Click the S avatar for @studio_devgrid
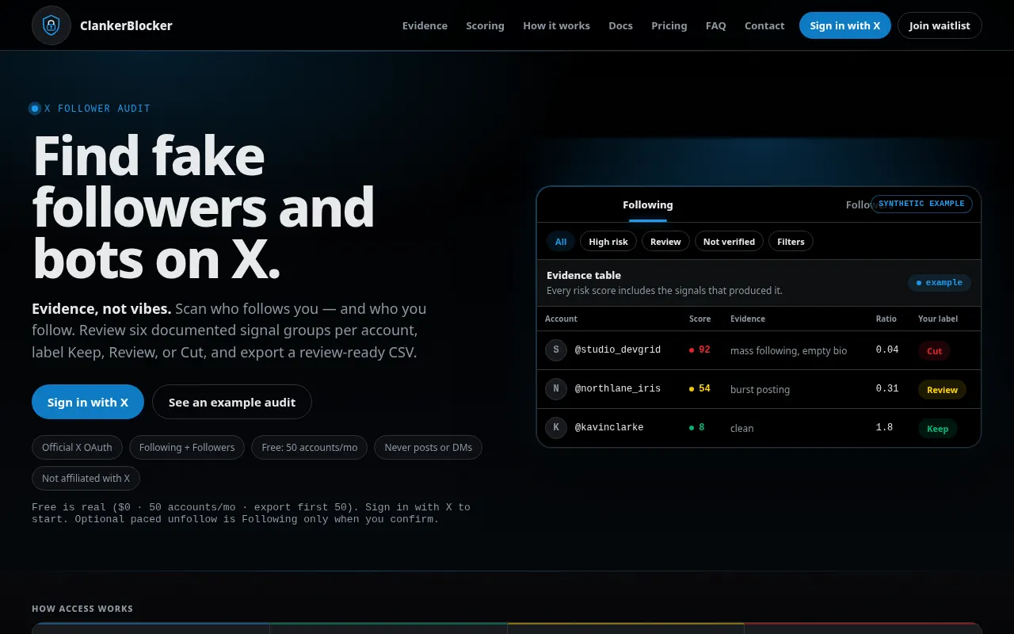 coord(556,350)
